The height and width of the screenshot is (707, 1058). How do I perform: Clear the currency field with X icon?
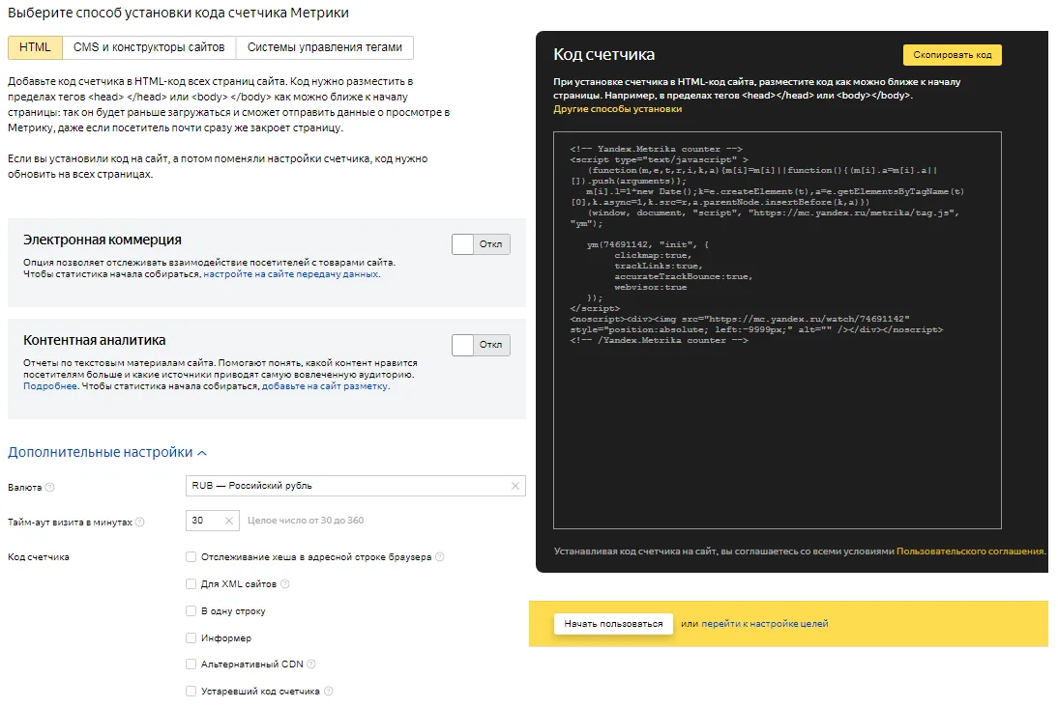tap(515, 486)
